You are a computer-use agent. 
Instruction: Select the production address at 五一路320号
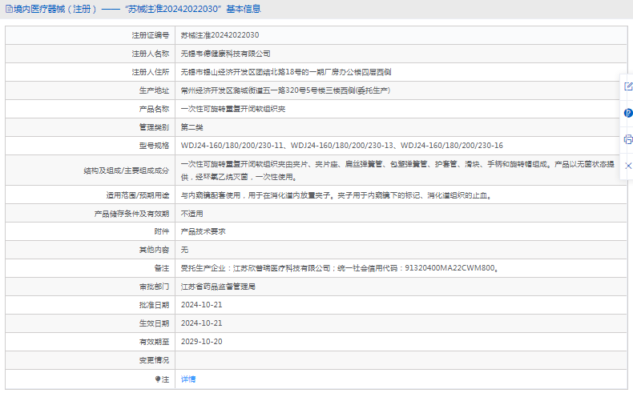click(x=285, y=90)
